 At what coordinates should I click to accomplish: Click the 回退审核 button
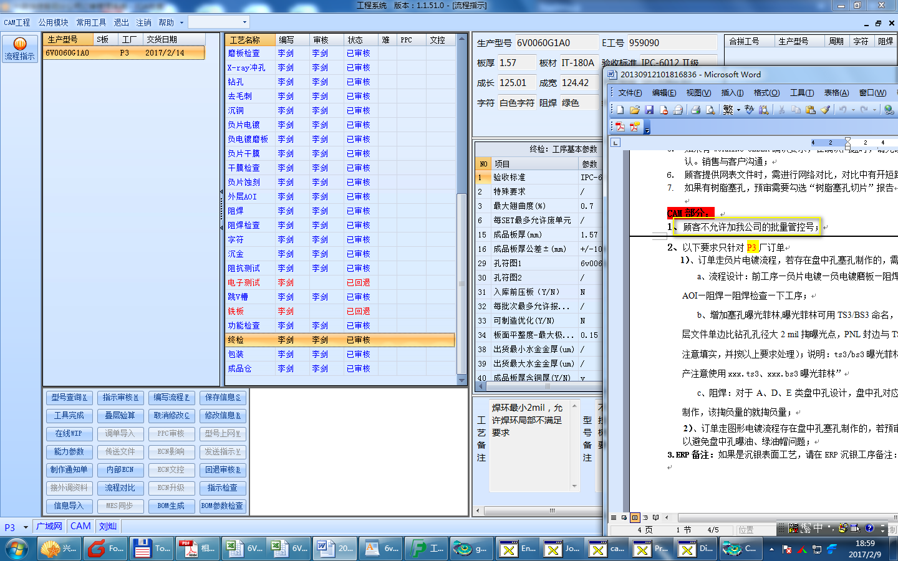[x=223, y=469]
